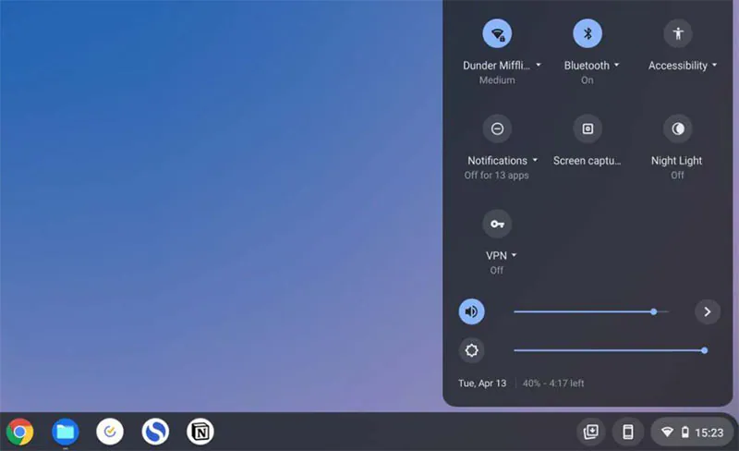The height and width of the screenshot is (451, 739).
Task: Open the Accessibility quick settings icon
Action: pyautogui.click(x=678, y=34)
